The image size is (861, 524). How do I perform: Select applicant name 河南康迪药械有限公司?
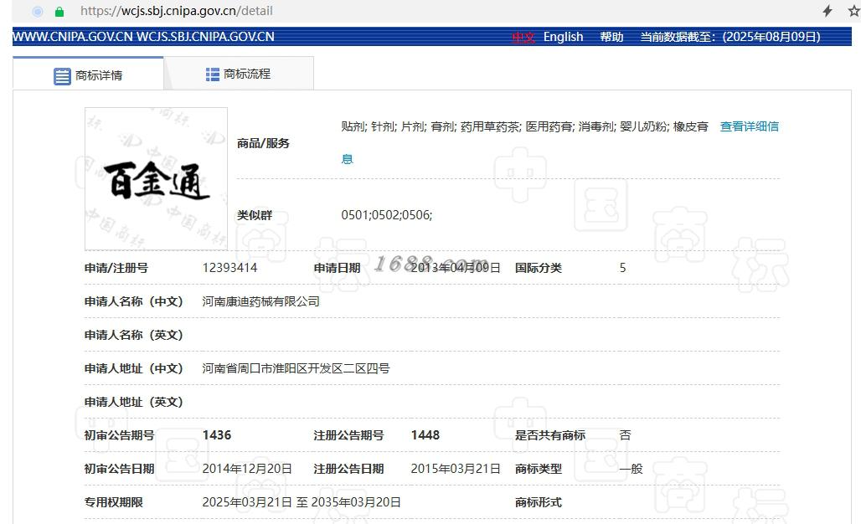(x=260, y=301)
